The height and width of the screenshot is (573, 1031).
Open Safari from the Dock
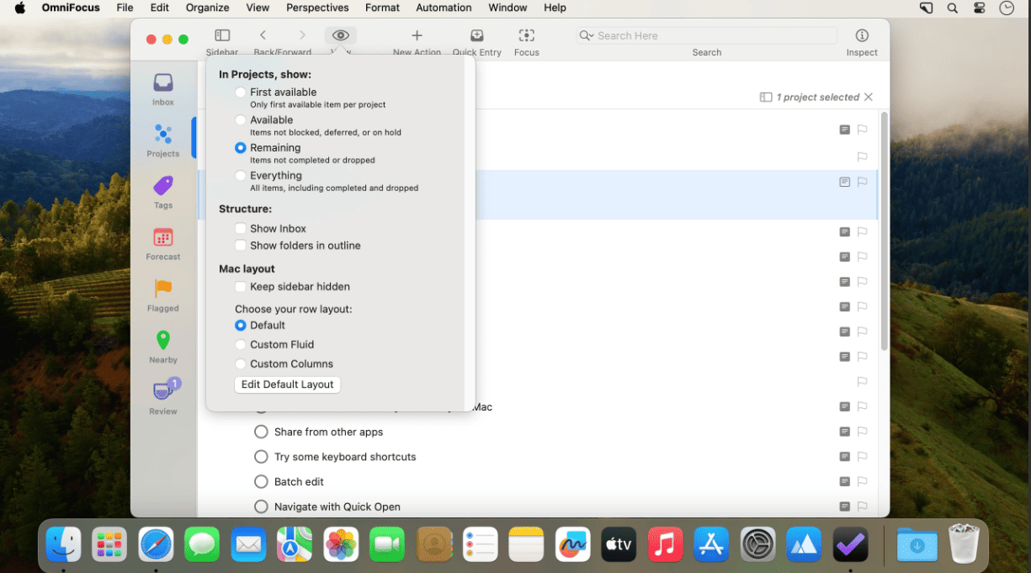coord(156,545)
